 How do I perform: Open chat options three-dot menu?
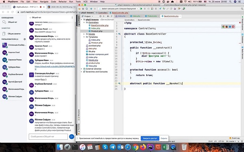(72, 17)
